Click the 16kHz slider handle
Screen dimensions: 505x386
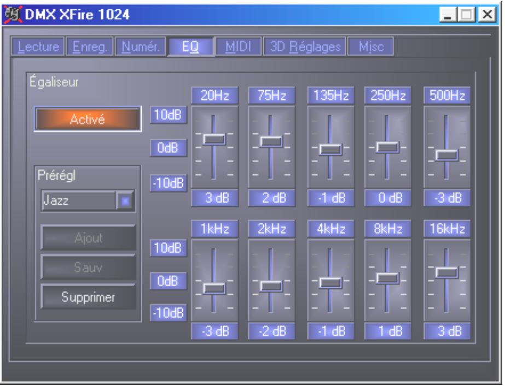click(x=446, y=272)
